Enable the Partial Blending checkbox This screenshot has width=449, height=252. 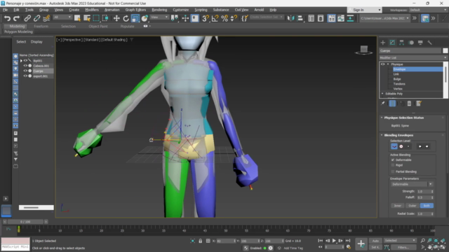click(393, 171)
